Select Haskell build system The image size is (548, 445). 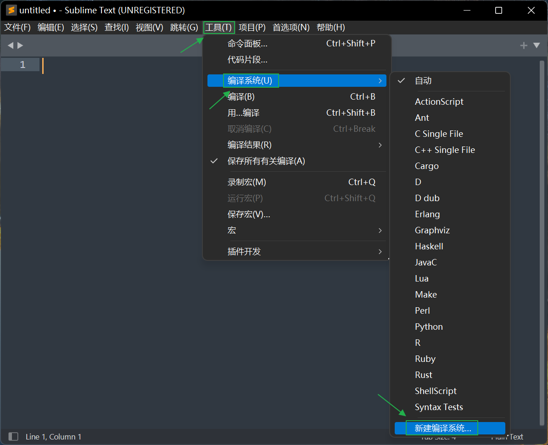[450, 247]
